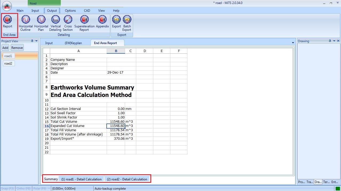Pin the Drawing panel

(x=330, y=41)
